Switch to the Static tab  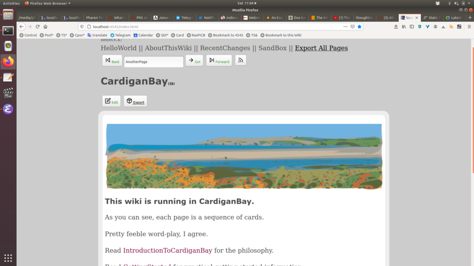pyautogui.click(x=432, y=18)
